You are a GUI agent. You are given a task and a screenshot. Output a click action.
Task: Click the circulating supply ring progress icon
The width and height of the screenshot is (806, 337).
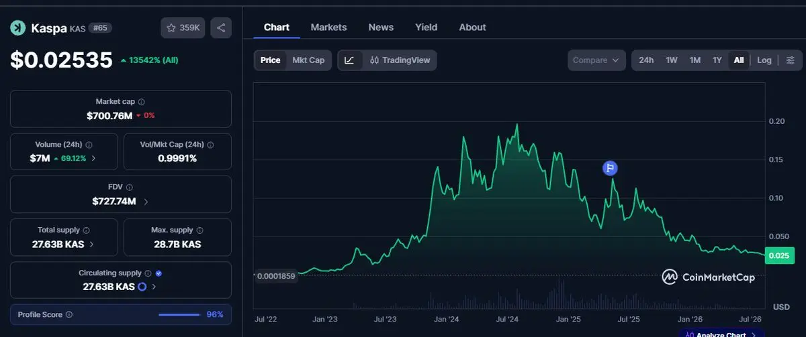[142, 287]
